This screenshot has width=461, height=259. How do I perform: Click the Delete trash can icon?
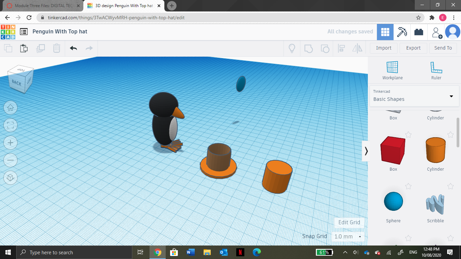click(x=57, y=48)
